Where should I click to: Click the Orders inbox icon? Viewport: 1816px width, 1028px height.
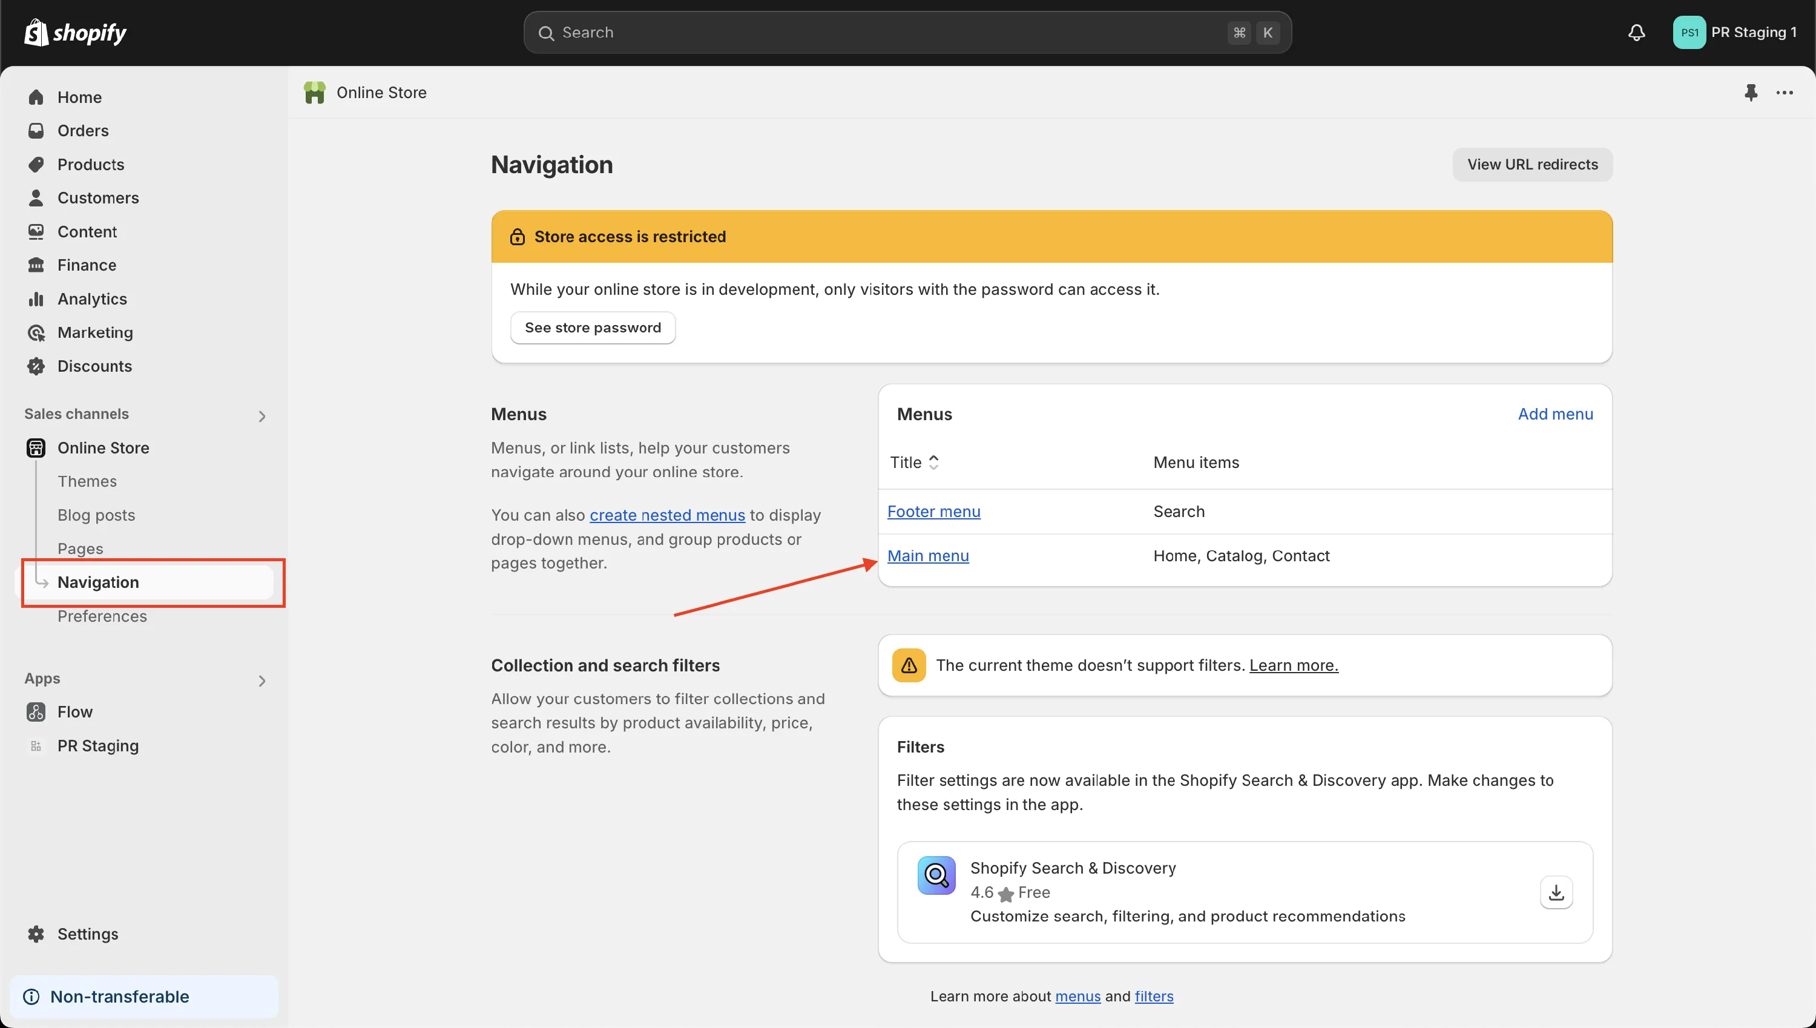[x=36, y=131]
